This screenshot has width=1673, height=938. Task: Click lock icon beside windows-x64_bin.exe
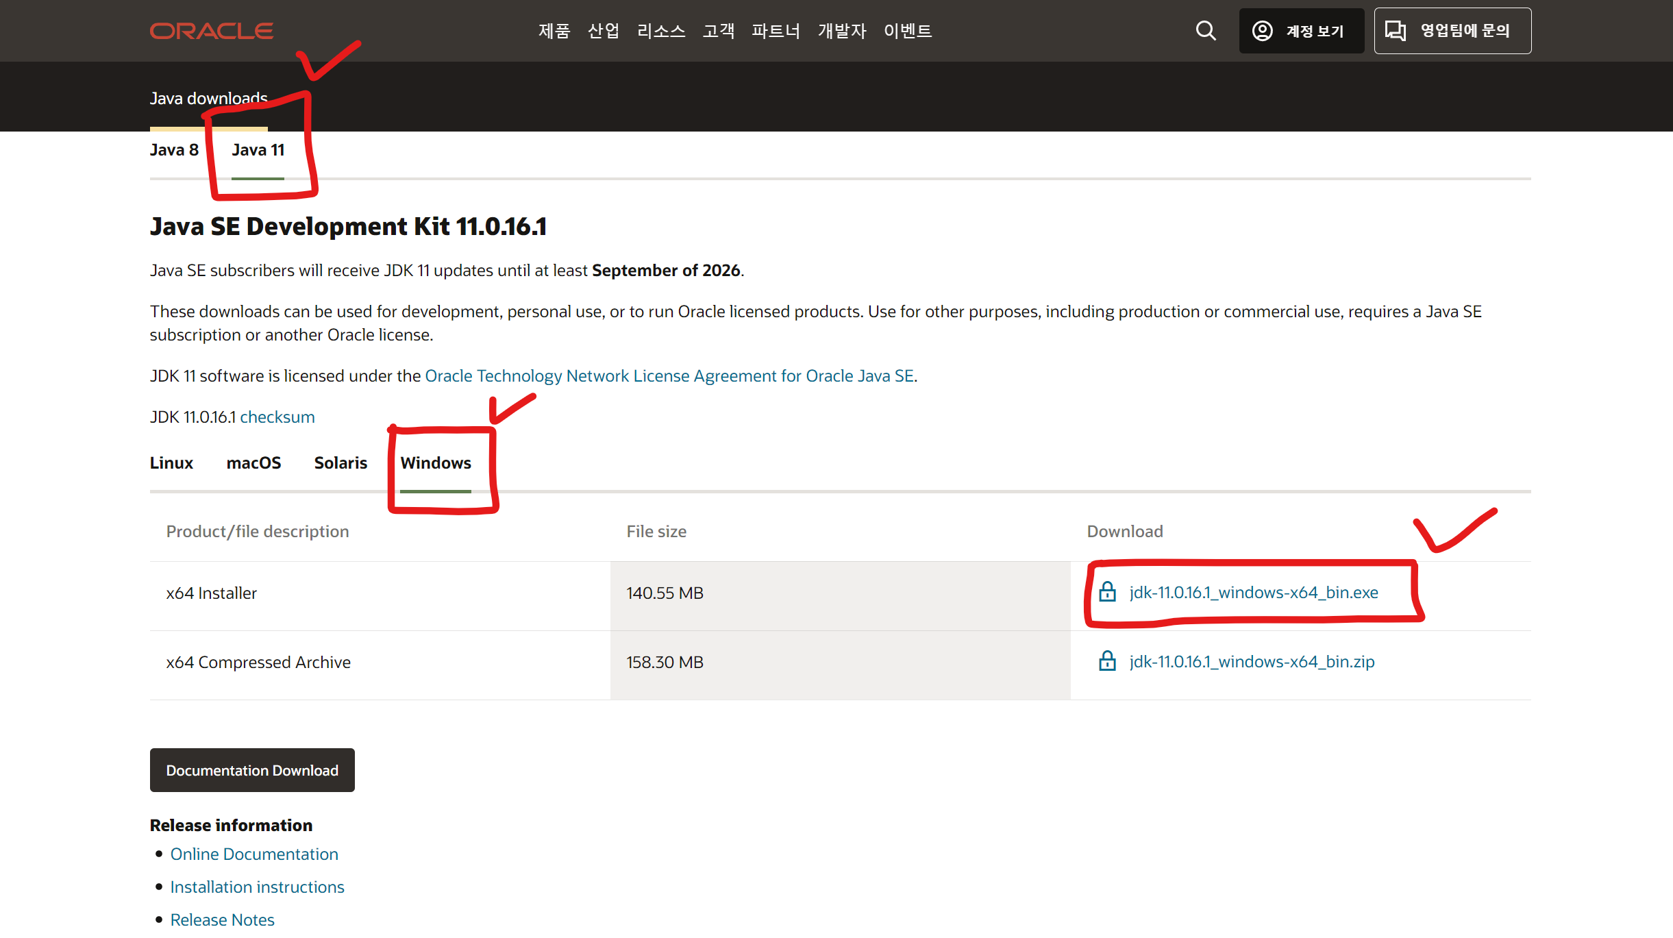click(1107, 592)
